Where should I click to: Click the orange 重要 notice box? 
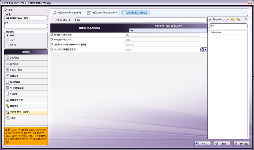coord(26,136)
